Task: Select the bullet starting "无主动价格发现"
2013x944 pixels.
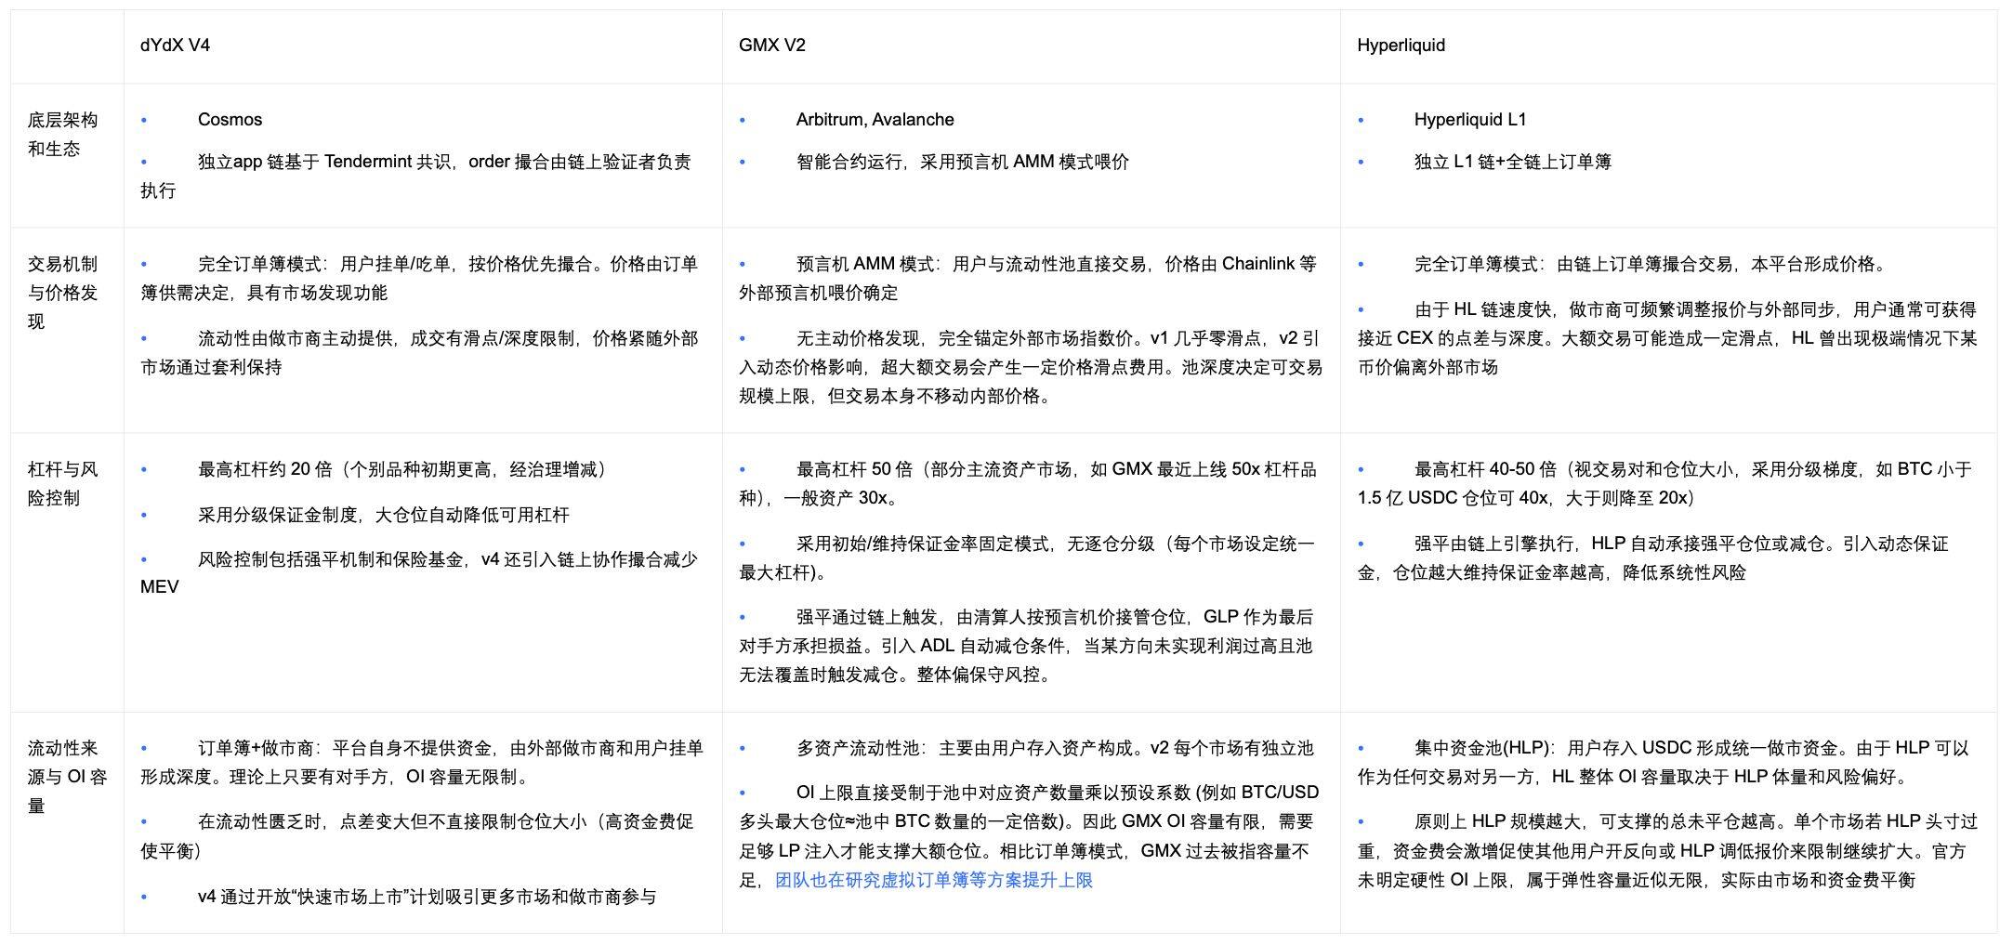Action: (1030, 367)
